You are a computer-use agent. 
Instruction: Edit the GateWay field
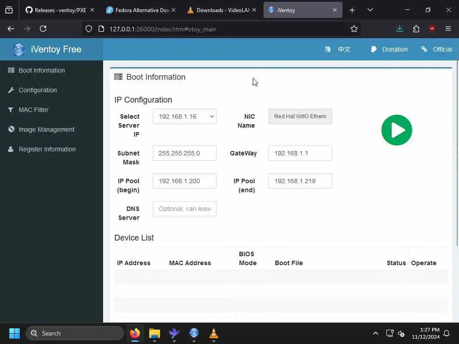tap(300, 153)
